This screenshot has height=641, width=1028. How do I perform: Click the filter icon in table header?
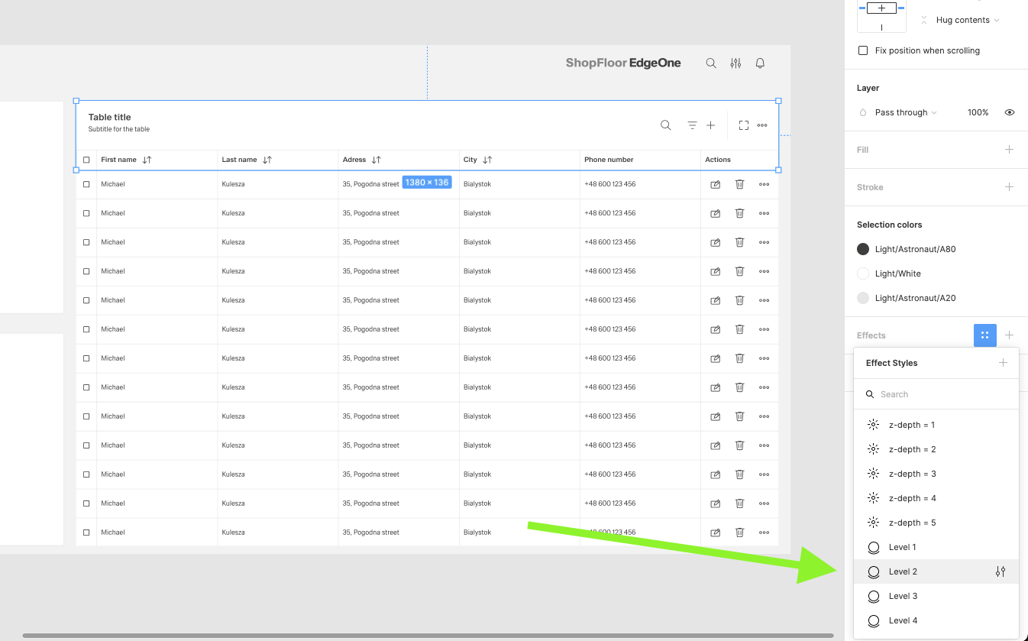coord(692,125)
